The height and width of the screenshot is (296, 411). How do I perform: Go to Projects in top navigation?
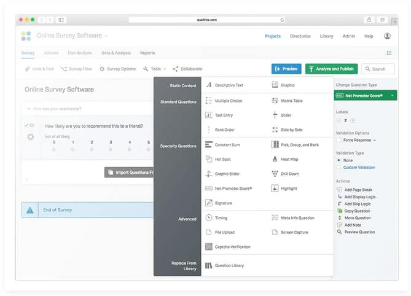click(273, 36)
